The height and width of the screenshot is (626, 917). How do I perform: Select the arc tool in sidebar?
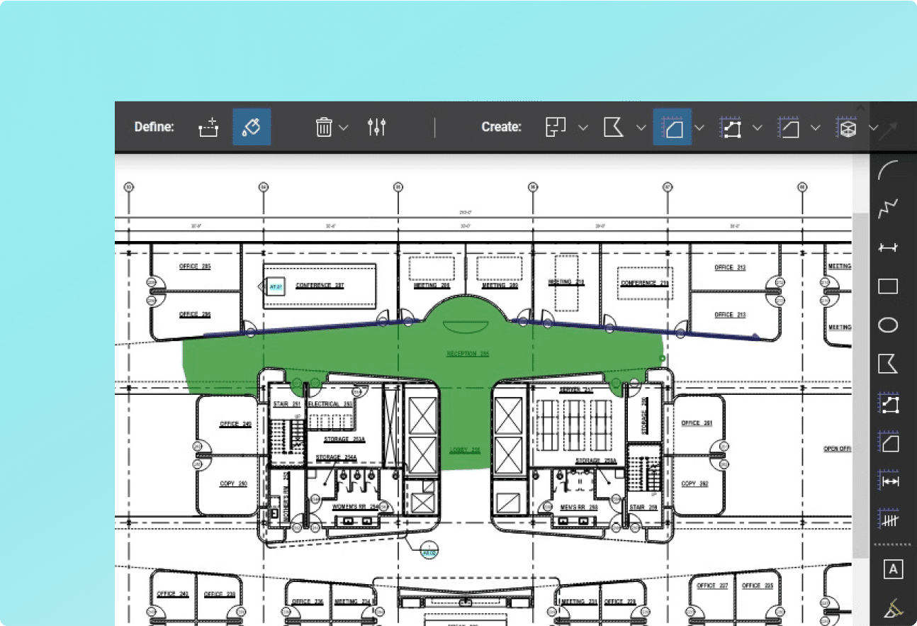tap(888, 171)
